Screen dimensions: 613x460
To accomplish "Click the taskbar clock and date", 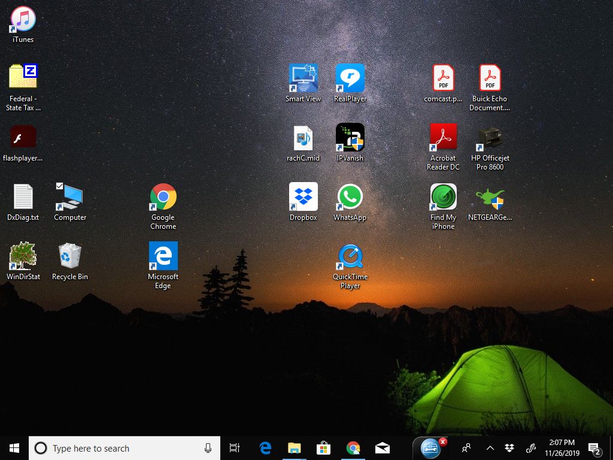I will (562, 448).
